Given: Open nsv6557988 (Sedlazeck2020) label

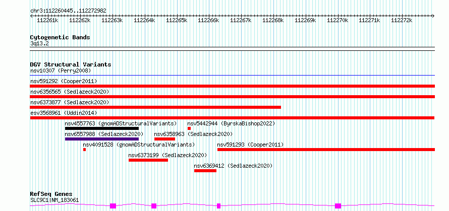Looking at the screenshot, I should point(104,134).
